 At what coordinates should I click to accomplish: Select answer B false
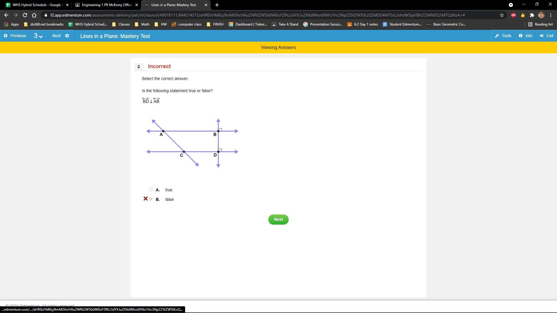tap(151, 199)
